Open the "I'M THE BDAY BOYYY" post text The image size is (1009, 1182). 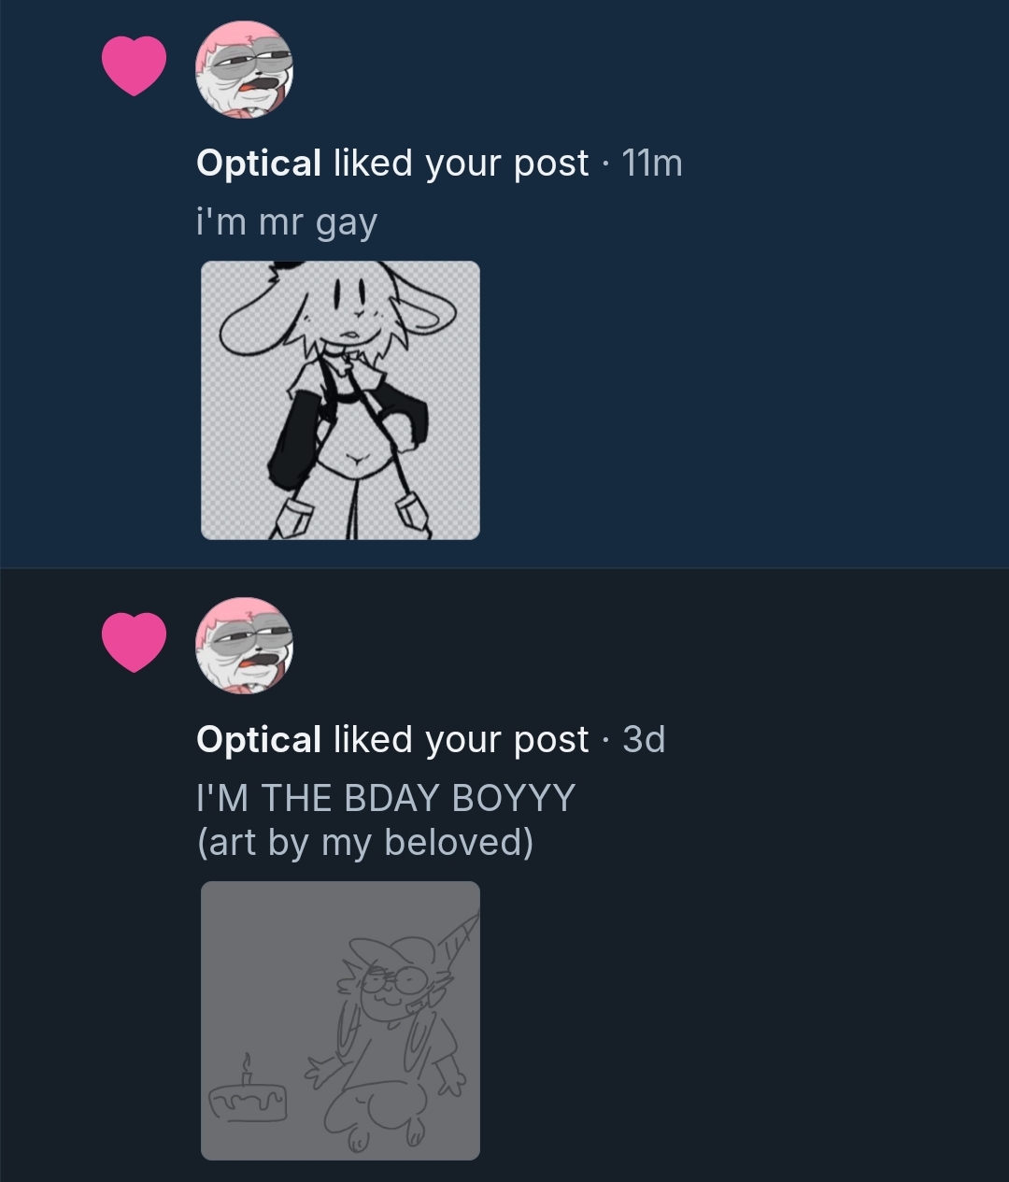coord(385,798)
